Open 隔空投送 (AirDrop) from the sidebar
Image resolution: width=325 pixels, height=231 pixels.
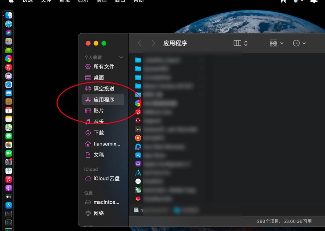click(x=103, y=88)
